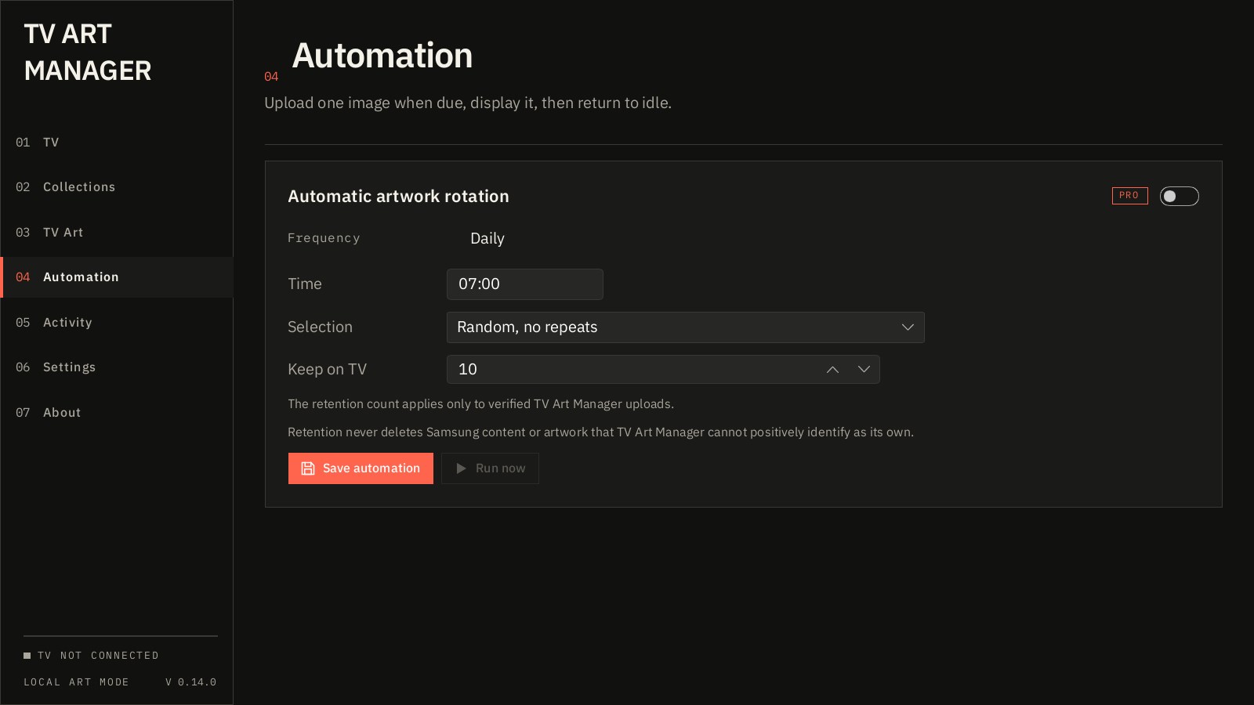Enable automatic artwork rotation toggle

coord(1179,196)
